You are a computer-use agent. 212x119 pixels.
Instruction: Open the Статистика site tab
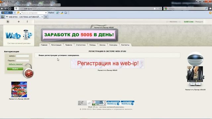tap(81, 45)
